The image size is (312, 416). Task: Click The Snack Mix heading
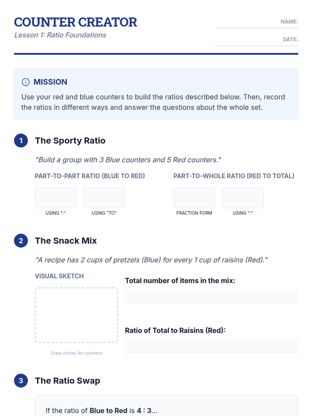tap(66, 241)
